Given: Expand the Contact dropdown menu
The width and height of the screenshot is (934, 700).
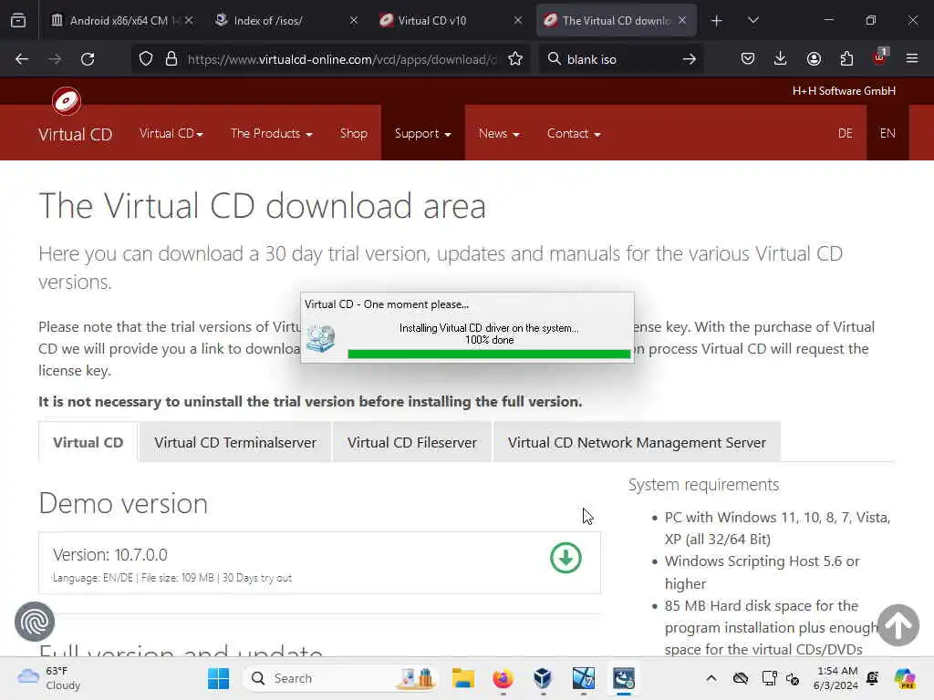Looking at the screenshot, I should tap(574, 133).
